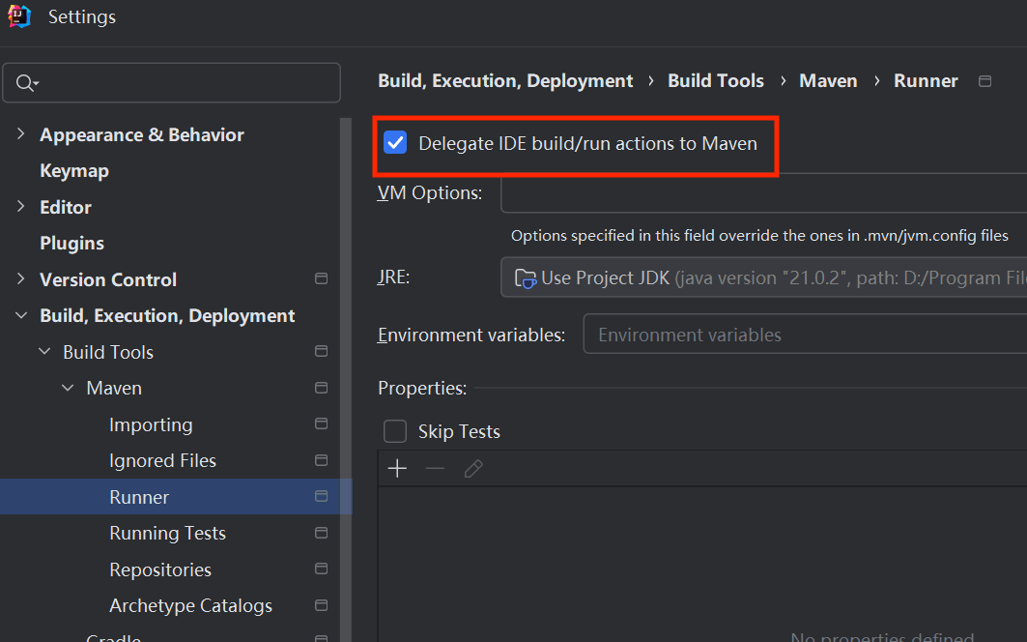Click the remove property minus icon
This screenshot has height=642, width=1027.
tap(435, 468)
